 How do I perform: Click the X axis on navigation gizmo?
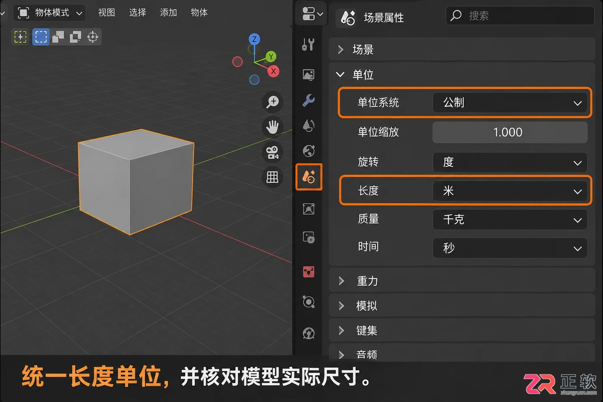coord(273,71)
